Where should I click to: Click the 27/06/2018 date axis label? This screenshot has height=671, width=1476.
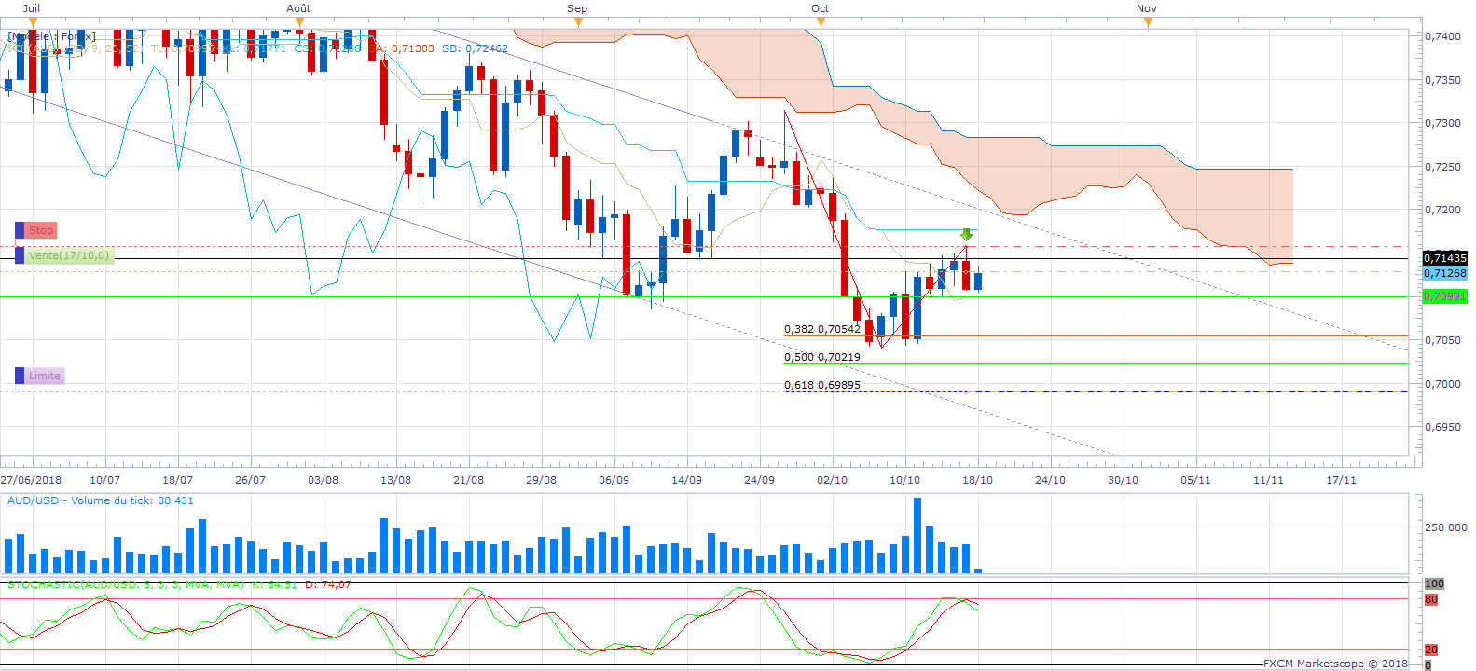tap(31, 480)
